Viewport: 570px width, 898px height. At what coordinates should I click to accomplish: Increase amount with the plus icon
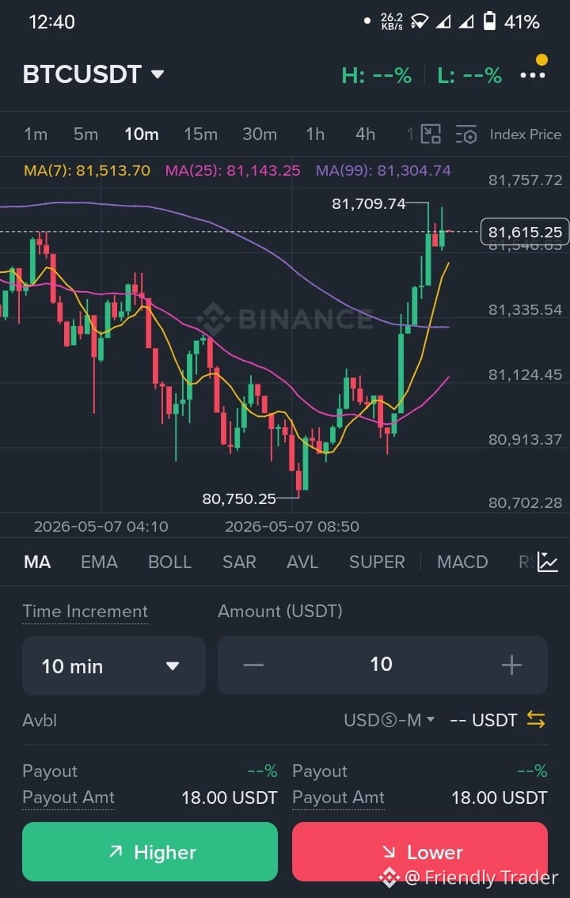coord(511,665)
